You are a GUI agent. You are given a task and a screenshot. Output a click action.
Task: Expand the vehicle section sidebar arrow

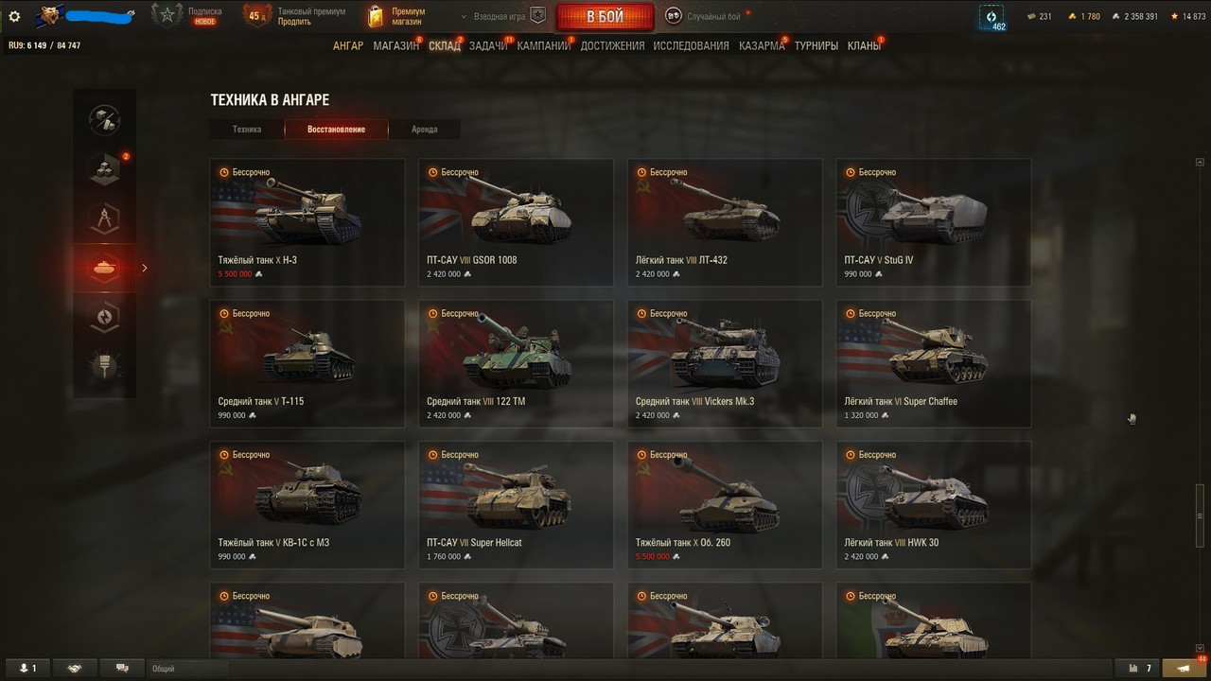point(145,269)
